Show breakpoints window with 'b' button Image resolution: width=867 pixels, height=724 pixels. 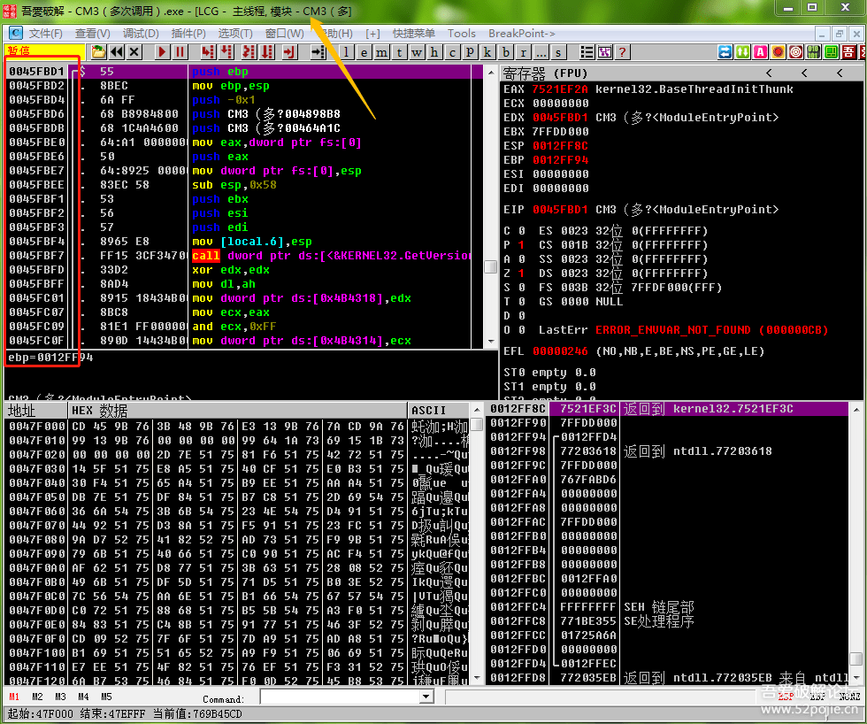pyautogui.click(x=506, y=52)
